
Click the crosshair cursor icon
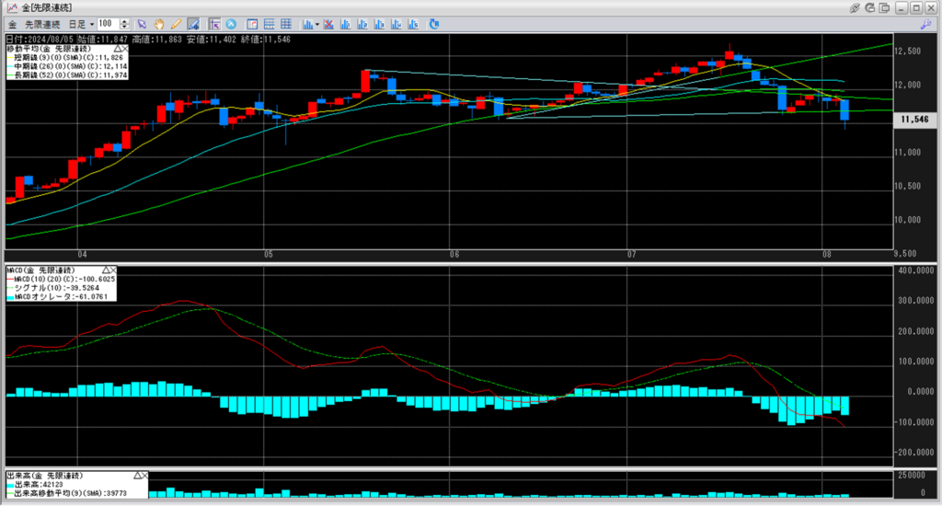pyautogui.click(x=213, y=23)
